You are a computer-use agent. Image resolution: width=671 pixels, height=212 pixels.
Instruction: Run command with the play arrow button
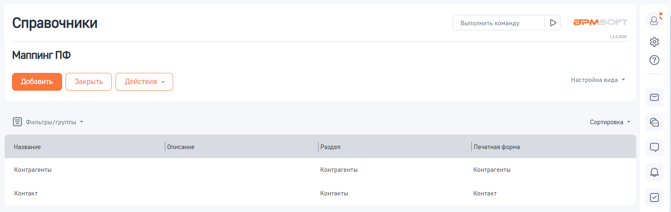pyautogui.click(x=553, y=23)
